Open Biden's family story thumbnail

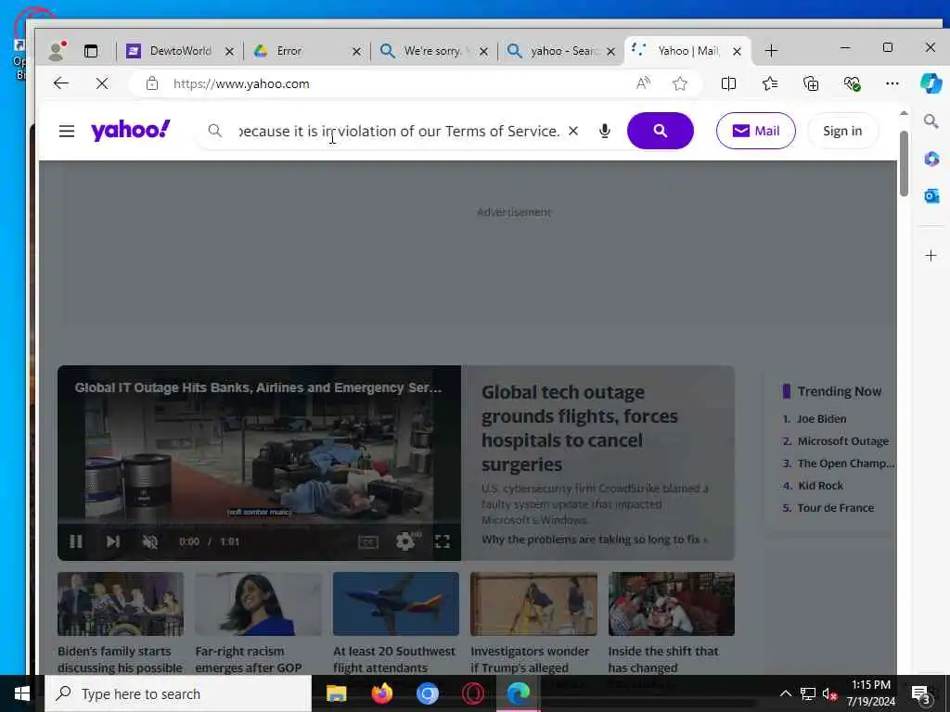[121, 604]
